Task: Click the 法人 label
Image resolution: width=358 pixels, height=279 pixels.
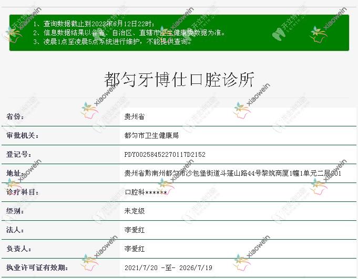Action: click(15, 230)
